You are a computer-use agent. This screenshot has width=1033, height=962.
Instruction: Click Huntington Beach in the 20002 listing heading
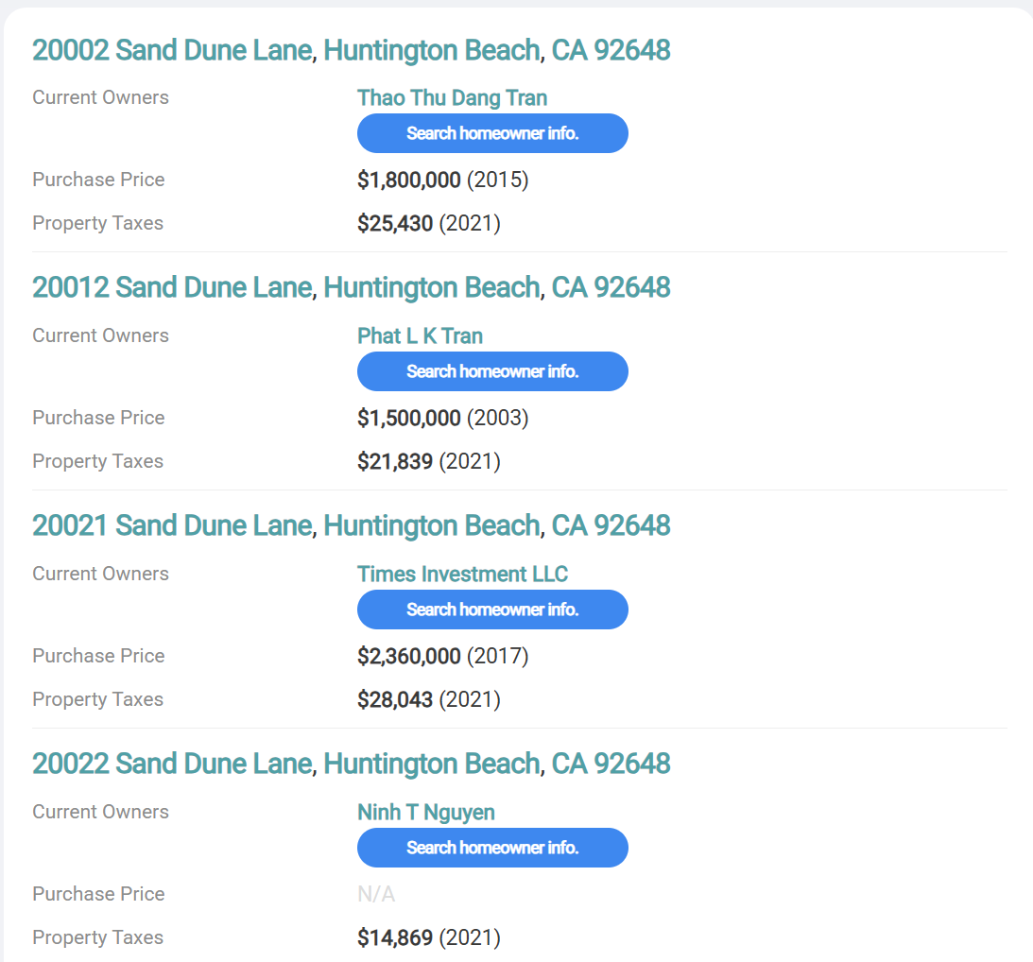point(431,50)
